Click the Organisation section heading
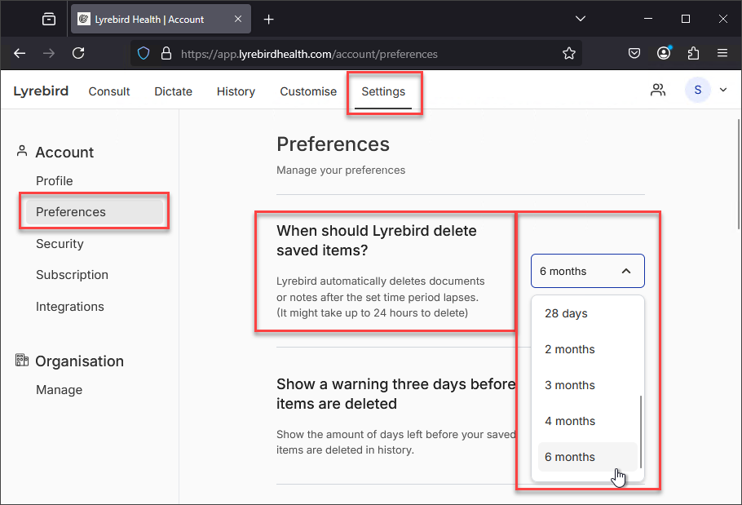Image resolution: width=742 pixels, height=505 pixels. pyautogui.click(x=79, y=361)
